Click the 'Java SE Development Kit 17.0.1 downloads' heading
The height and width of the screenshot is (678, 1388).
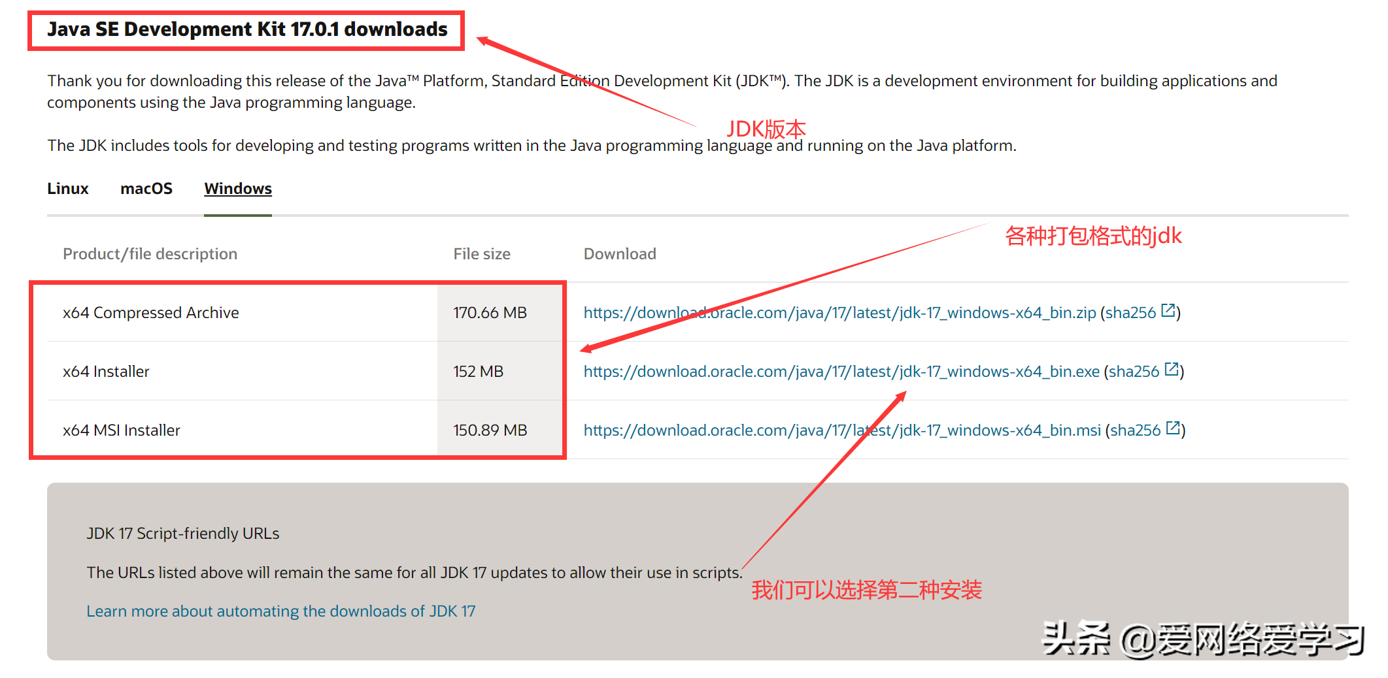247,29
